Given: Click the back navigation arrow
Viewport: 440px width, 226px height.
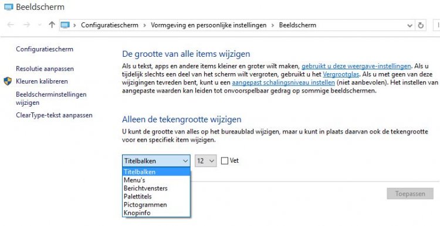Looking at the screenshot, I should tap(11, 25).
